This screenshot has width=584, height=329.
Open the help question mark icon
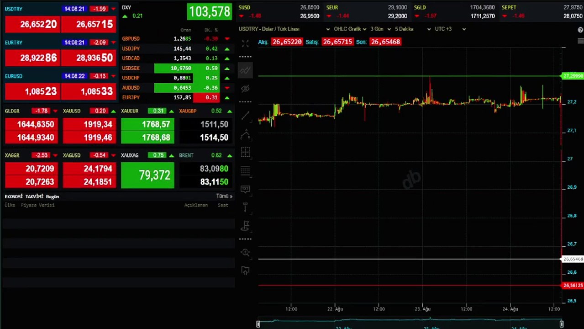[580, 30]
